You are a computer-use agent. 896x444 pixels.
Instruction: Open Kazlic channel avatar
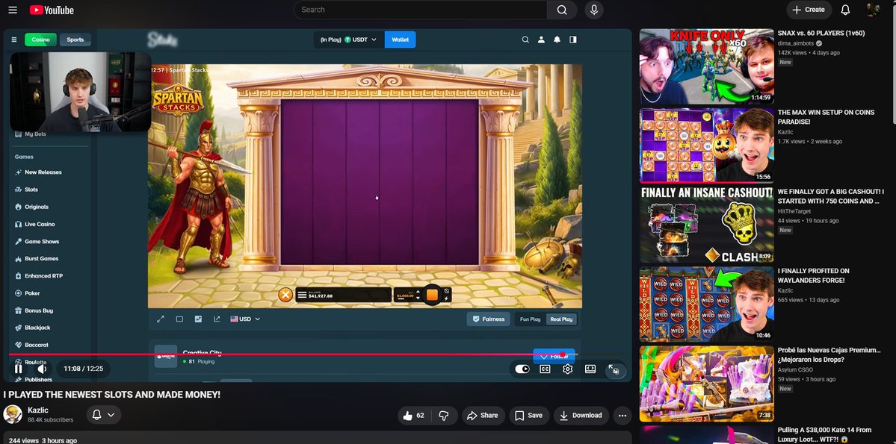coord(13,414)
